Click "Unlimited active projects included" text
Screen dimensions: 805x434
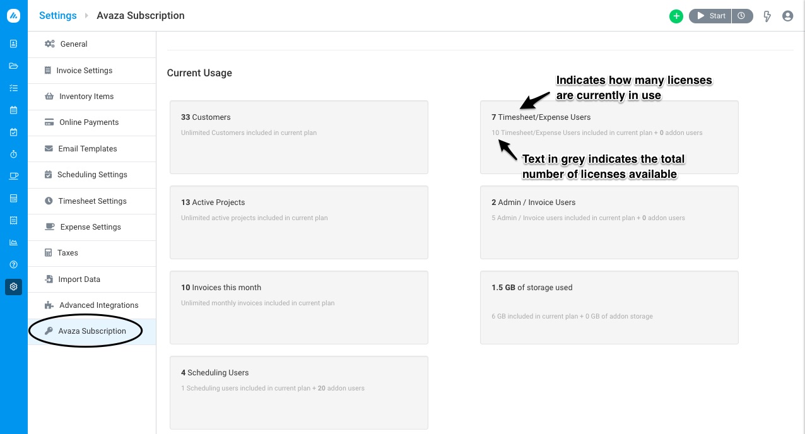(254, 218)
